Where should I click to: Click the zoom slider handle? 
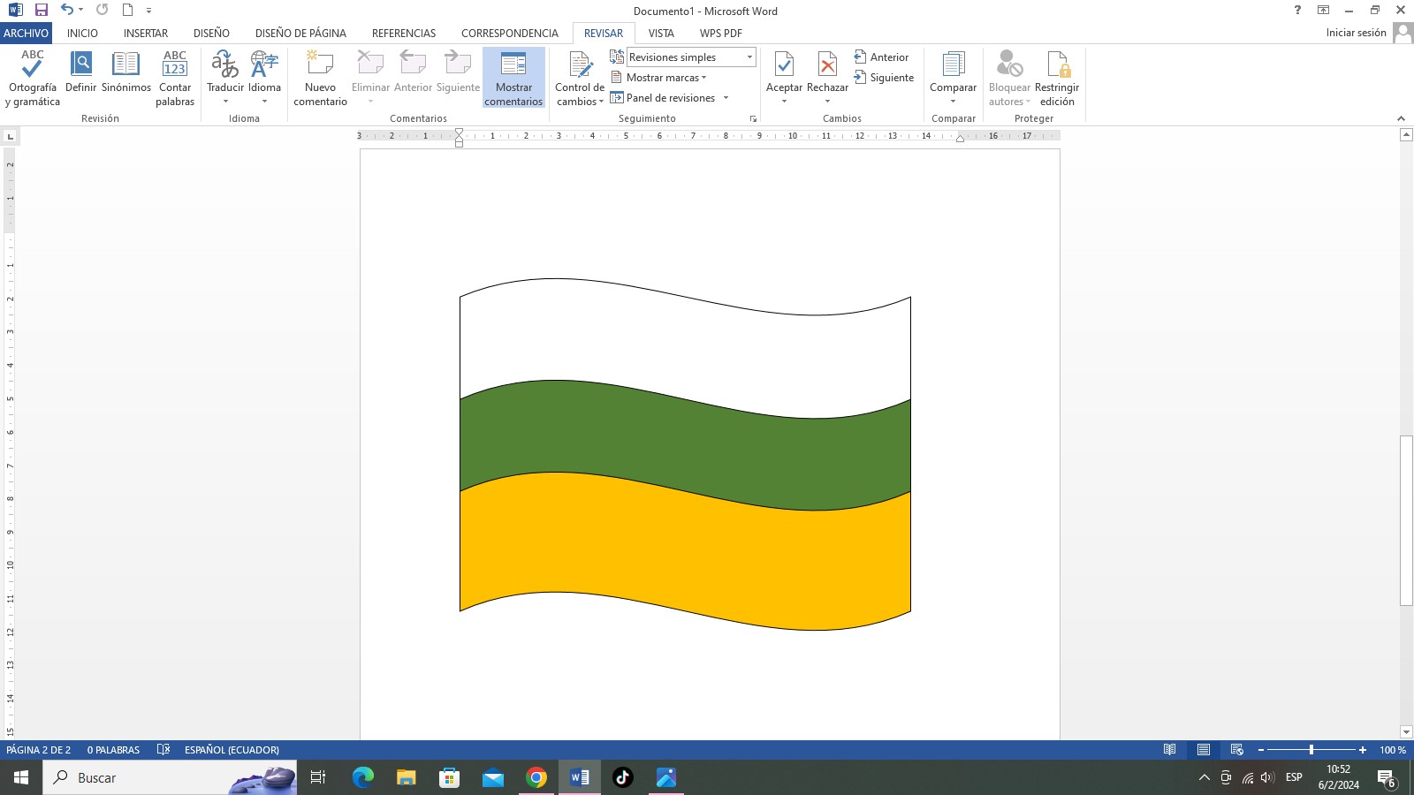1311,750
